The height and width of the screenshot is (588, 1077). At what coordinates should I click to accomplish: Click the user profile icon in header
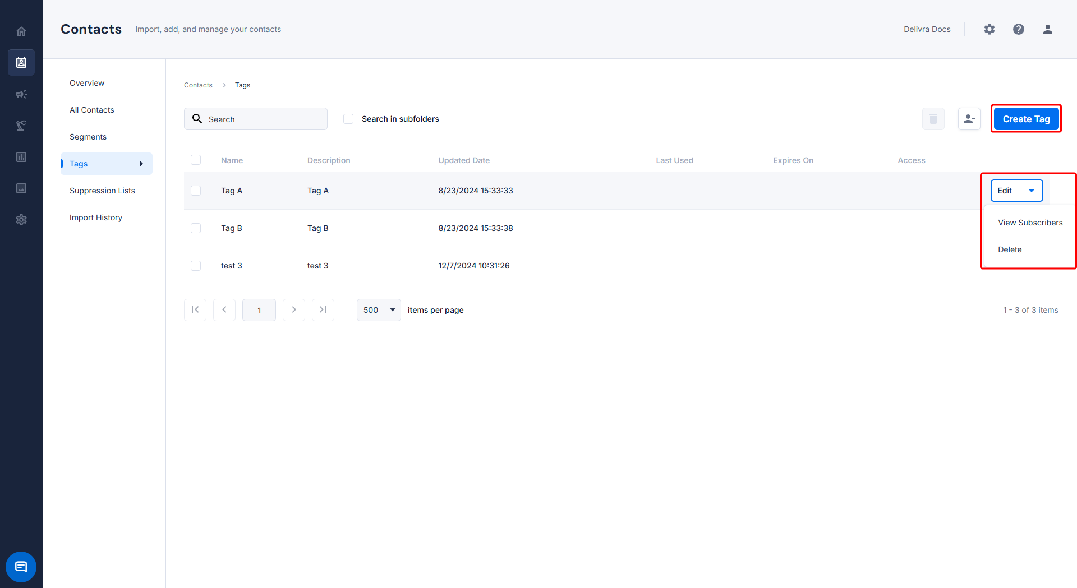1048,29
